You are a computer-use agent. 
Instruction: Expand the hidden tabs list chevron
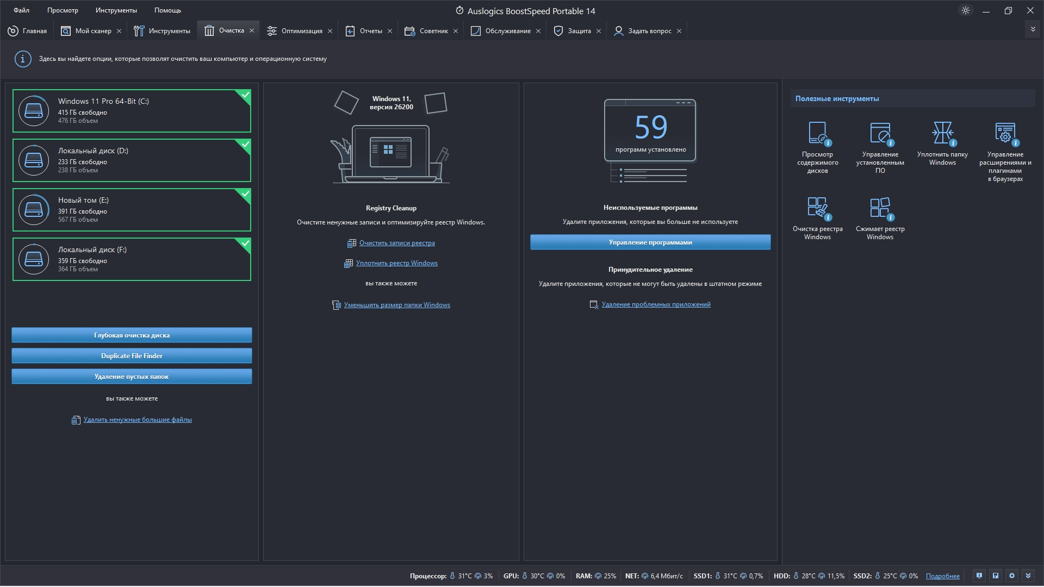[1033, 30]
